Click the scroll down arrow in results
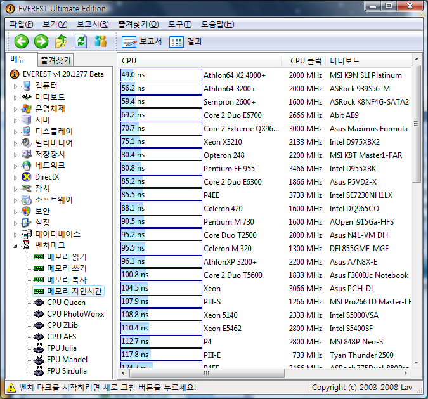This screenshot has width=428, height=399. point(416,363)
